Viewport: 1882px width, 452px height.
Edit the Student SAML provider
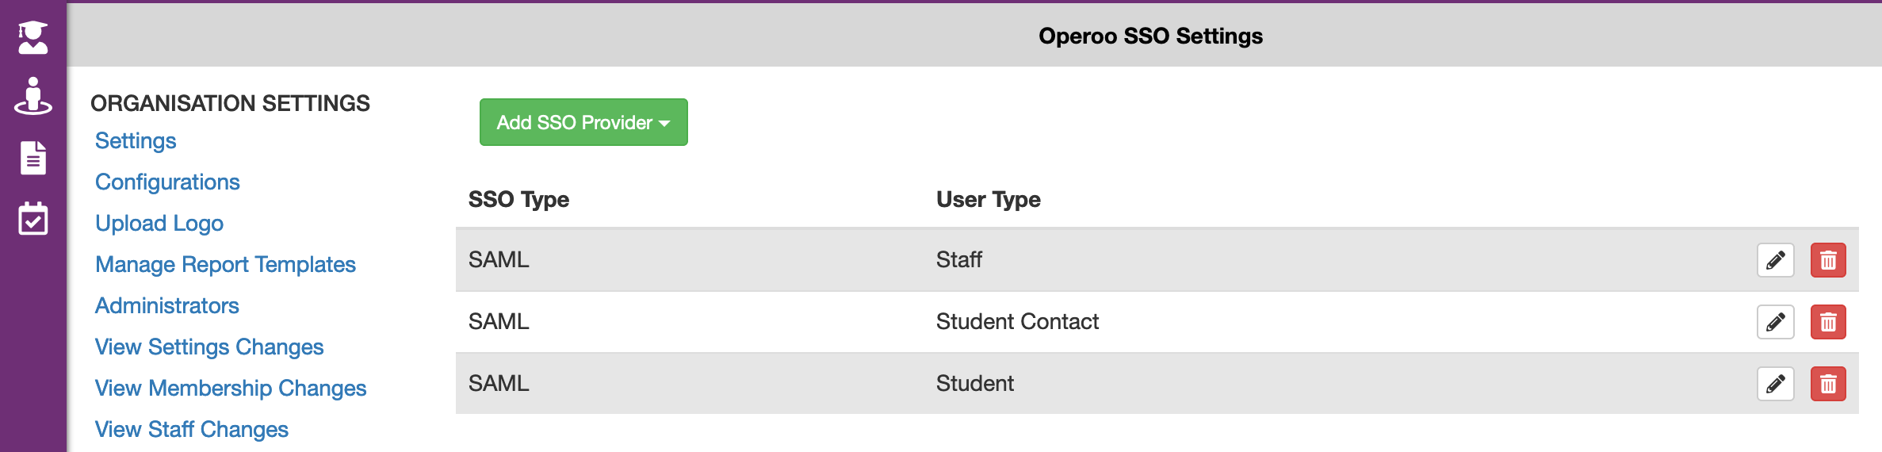click(x=1775, y=384)
